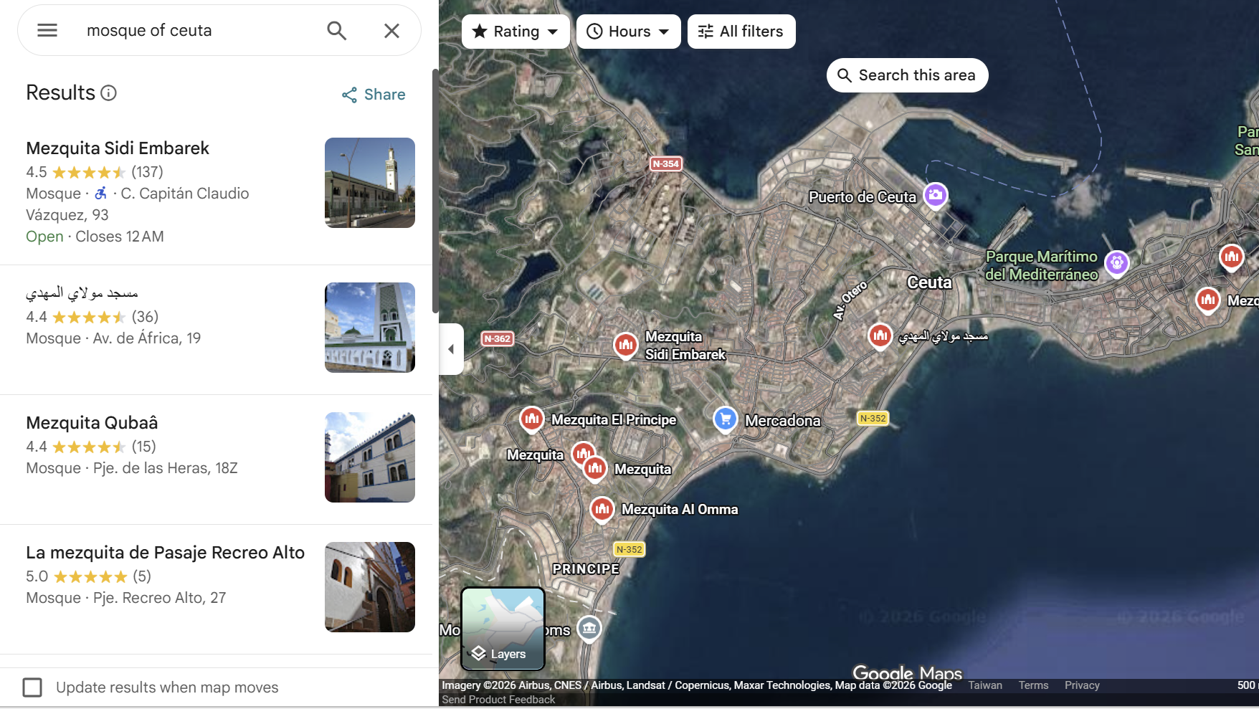Click Send Product Feedback link
This screenshot has width=1259, height=709.
point(498,700)
